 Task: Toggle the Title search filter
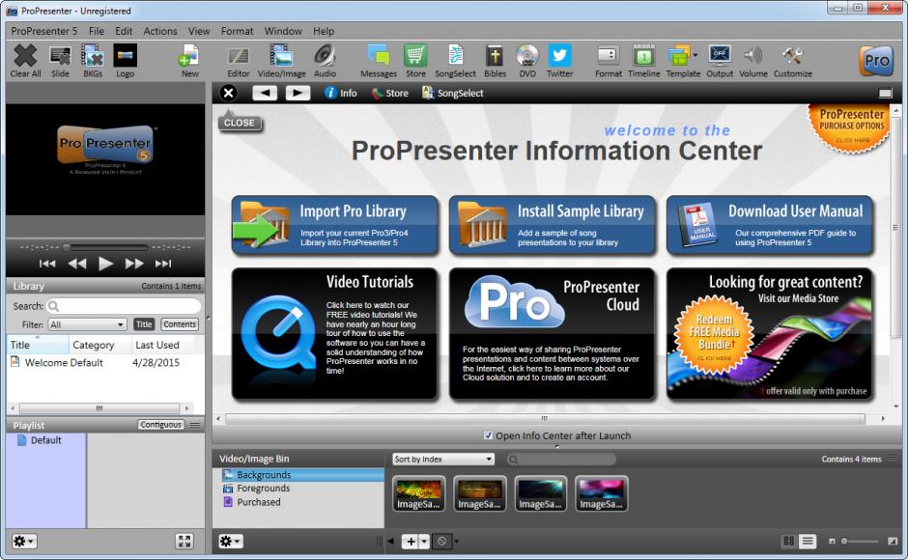click(x=144, y=324)
